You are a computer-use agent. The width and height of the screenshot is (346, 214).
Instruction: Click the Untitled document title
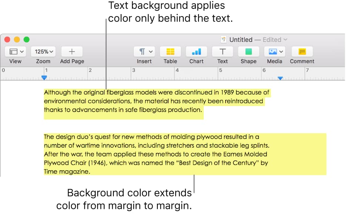[x=241, y=40]
